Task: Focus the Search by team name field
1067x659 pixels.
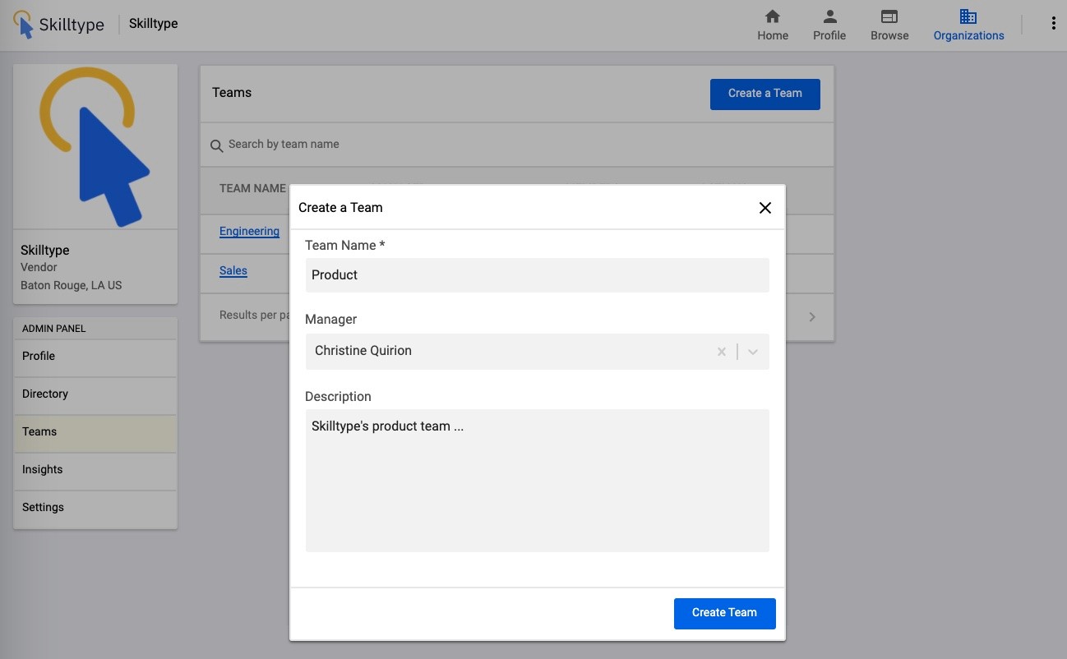Action: pos(517,145)
